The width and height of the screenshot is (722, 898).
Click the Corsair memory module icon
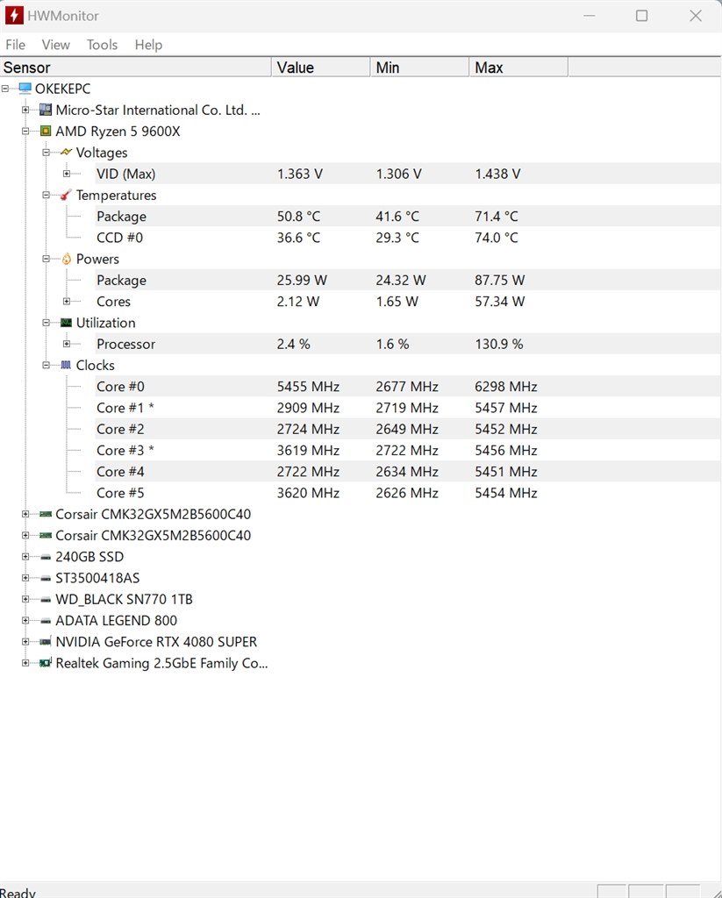[x=45, y=514]
